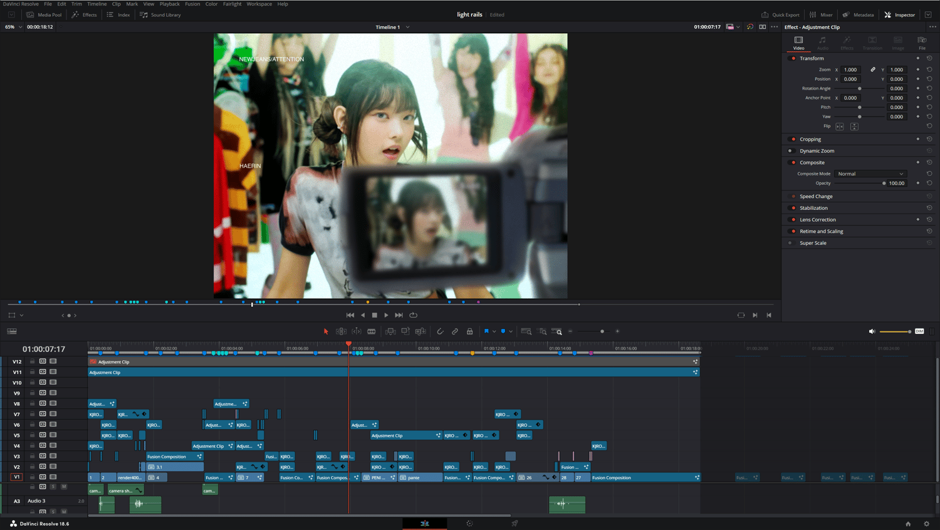
Task: Open the Fusion menu
Action: (x=192, y=4)
